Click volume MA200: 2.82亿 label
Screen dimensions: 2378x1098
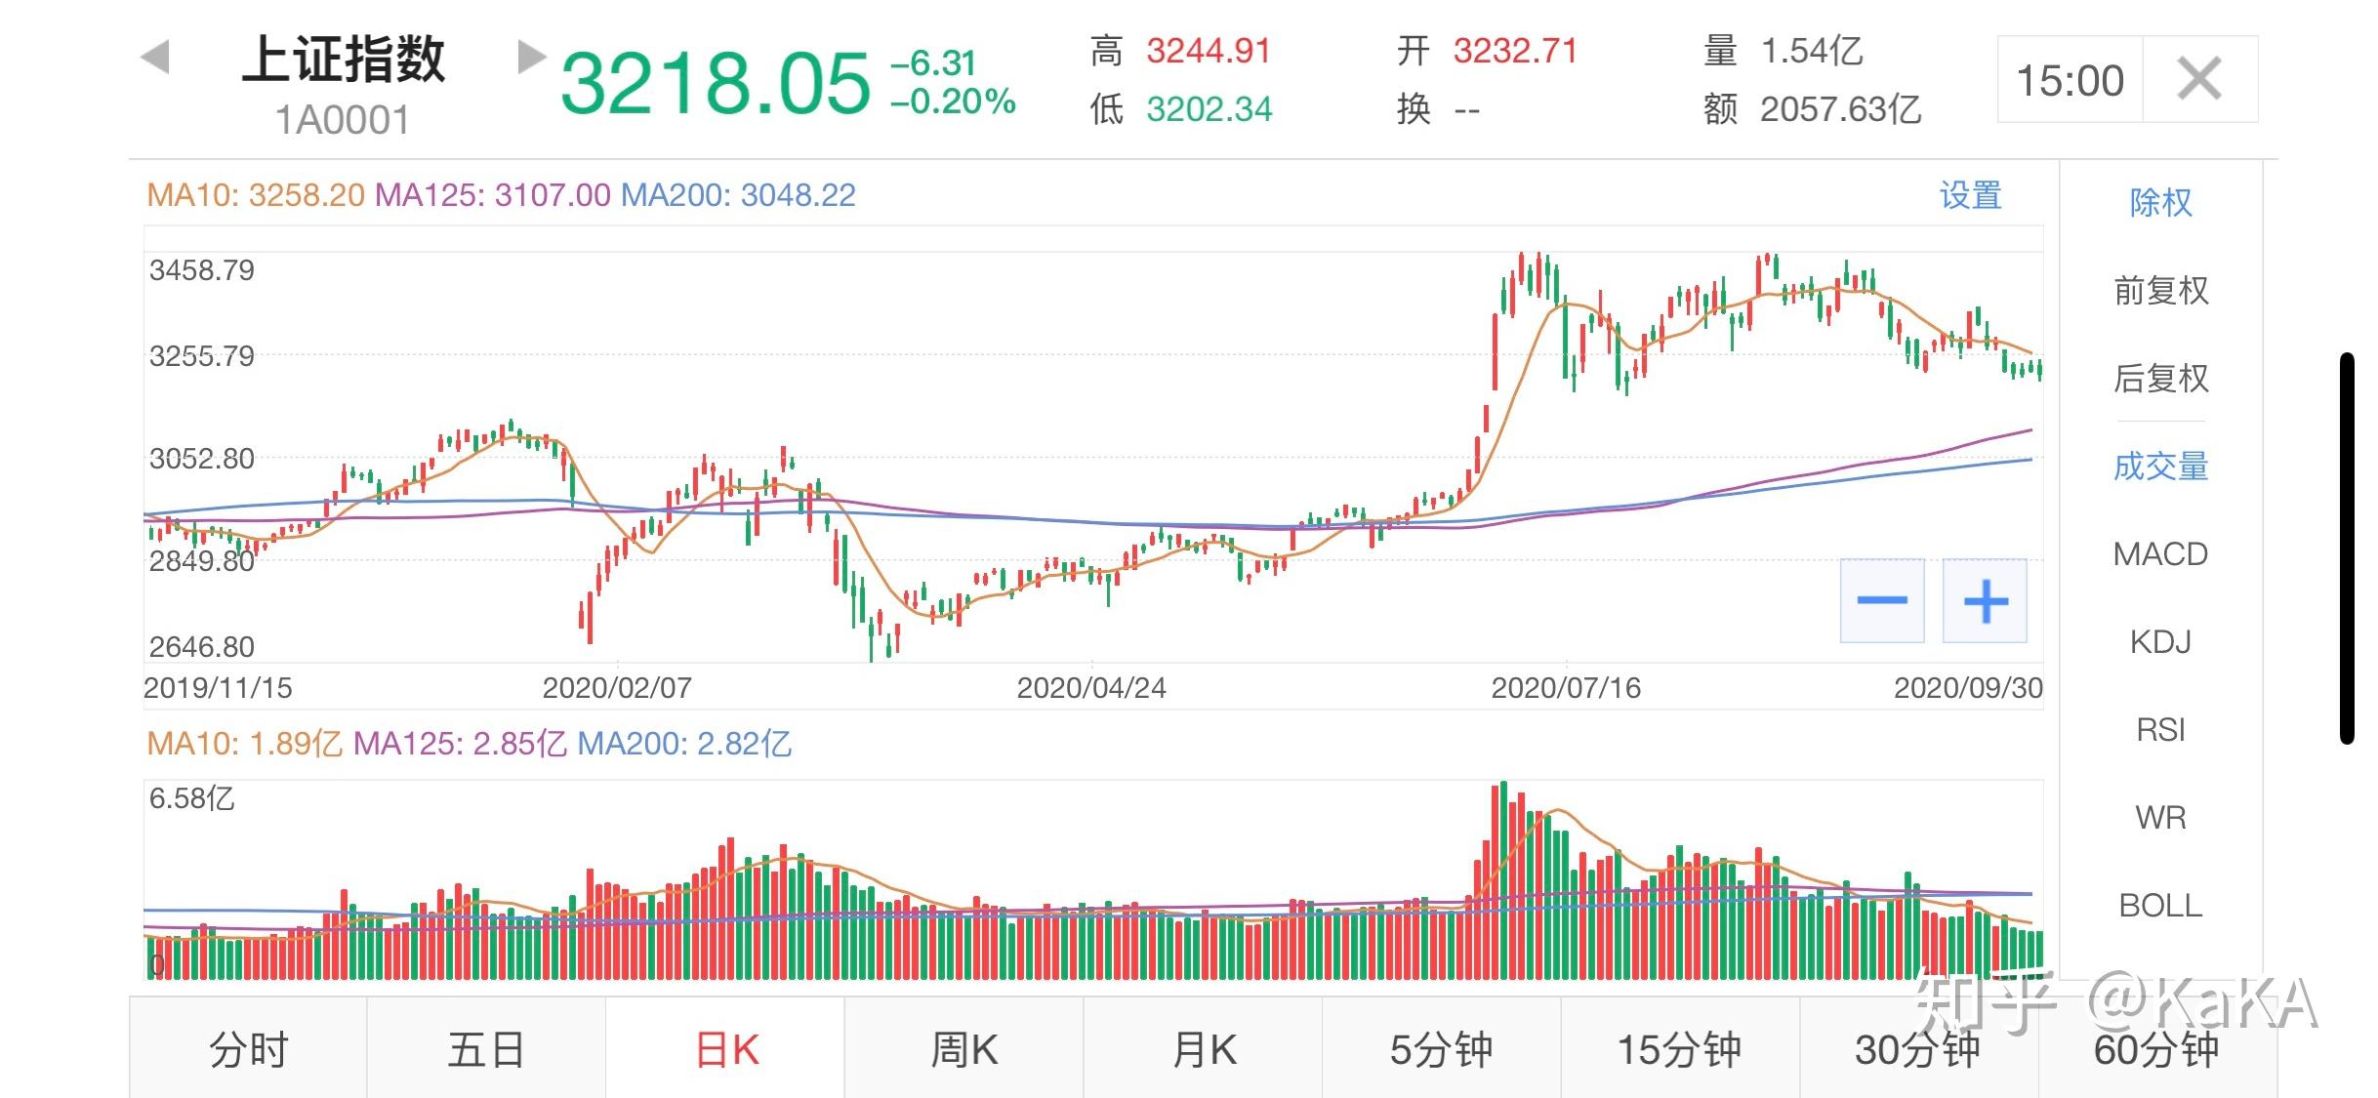684,744
